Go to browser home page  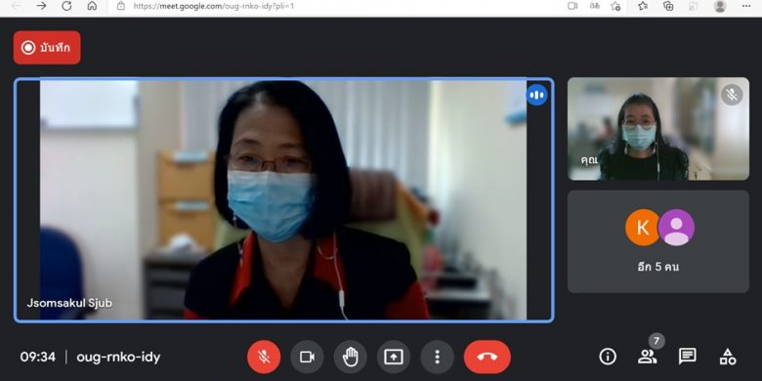pyautogui.click(x=92, y=6)
